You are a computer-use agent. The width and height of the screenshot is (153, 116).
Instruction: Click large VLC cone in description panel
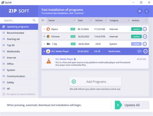(x=49, y=61)
